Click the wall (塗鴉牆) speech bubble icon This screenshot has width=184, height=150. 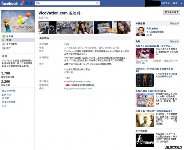pyautogui.click(x=4, y=36)
